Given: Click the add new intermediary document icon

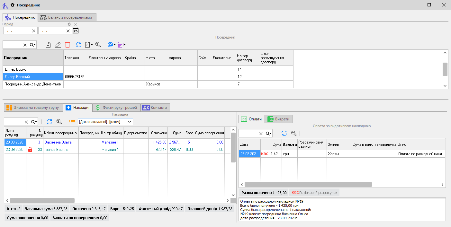Looking at the screenshot, I should pyautogui.click(x=48, y=45).
